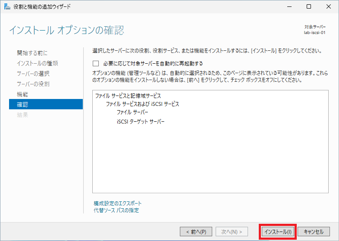Select ファイル サービスと記憶域サービス in the list
Image resolution: width=339 pixels, height=241 pixels.
pos(128,96)
